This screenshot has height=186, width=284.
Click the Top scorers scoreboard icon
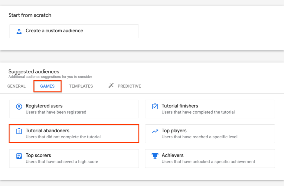pyautogui.click(x=19, y=156)
